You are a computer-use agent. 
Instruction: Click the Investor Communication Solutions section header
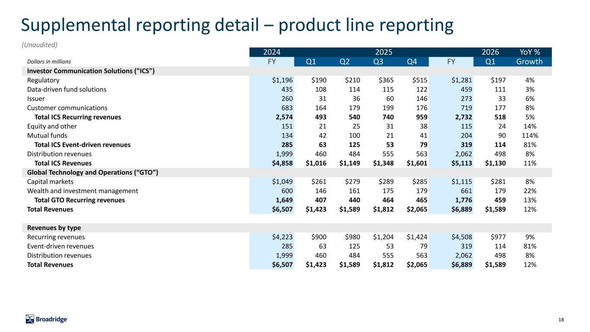coord(91,71)
